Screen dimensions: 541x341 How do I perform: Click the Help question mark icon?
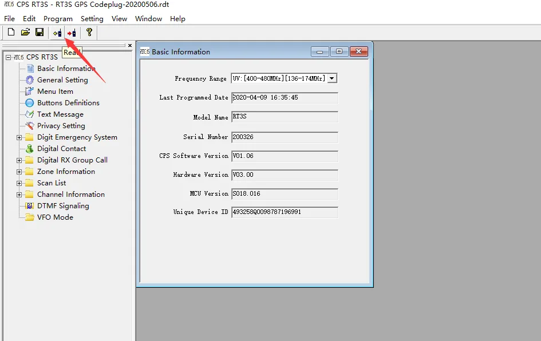(x=89, y=32)
